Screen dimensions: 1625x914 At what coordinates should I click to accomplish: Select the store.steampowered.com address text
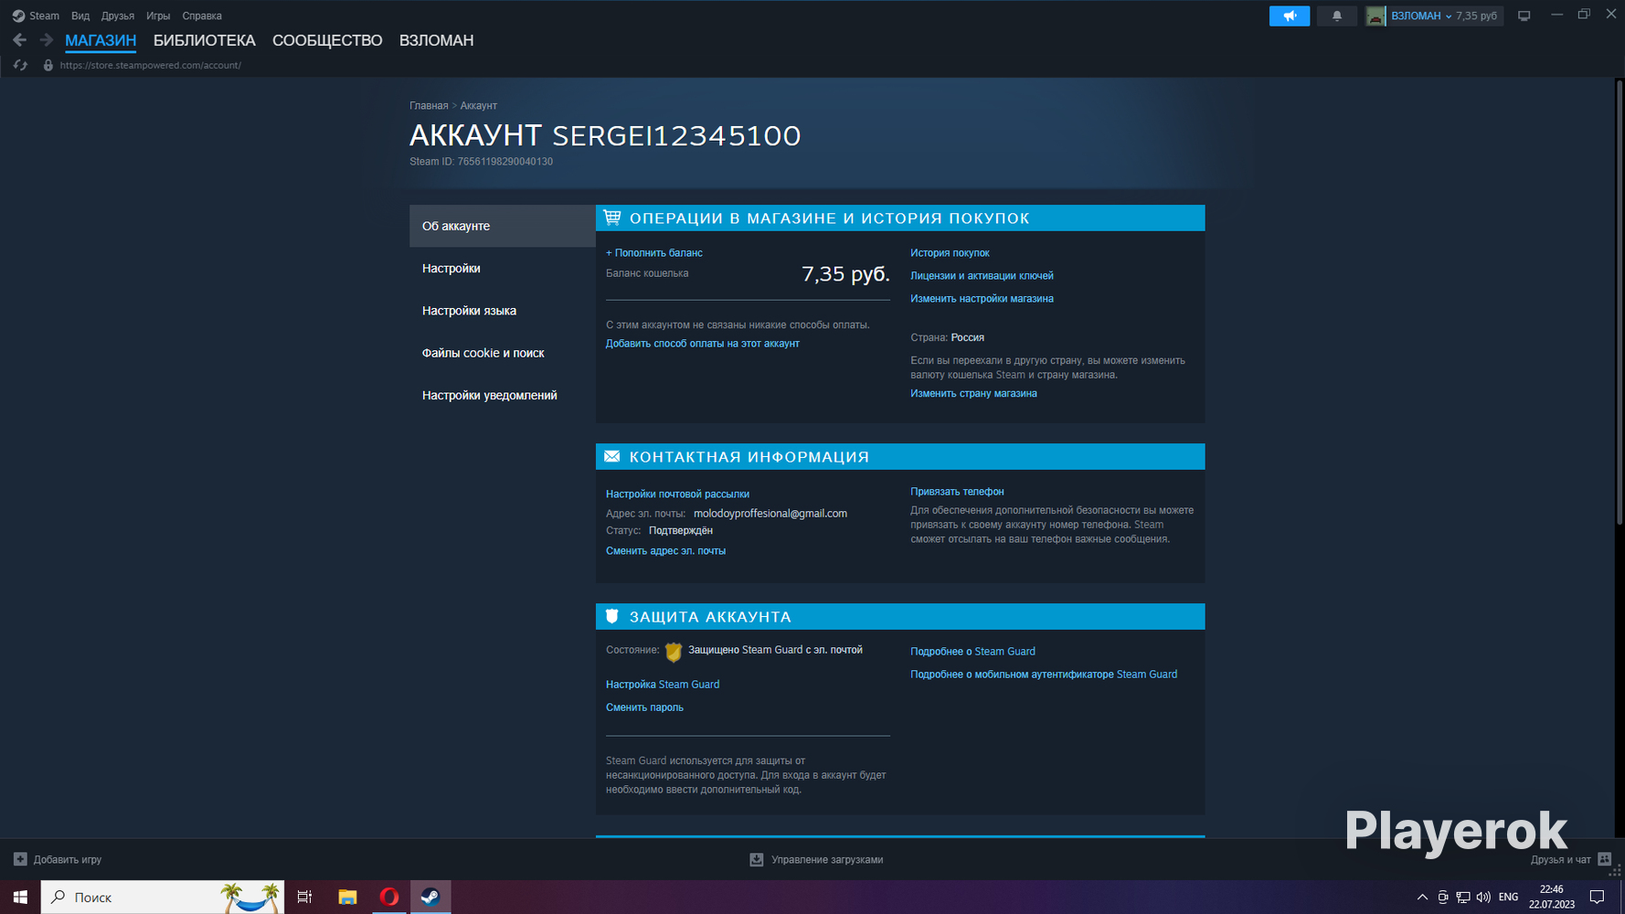pos(151,65)
